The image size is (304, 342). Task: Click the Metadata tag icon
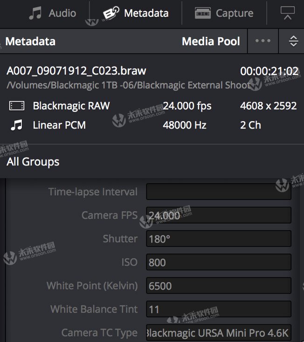coord(111,13)
